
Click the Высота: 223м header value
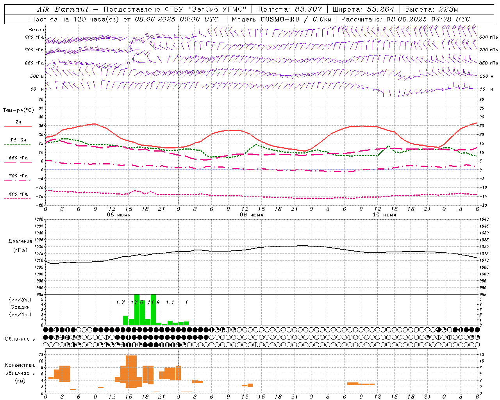click(x=431, y=9)
